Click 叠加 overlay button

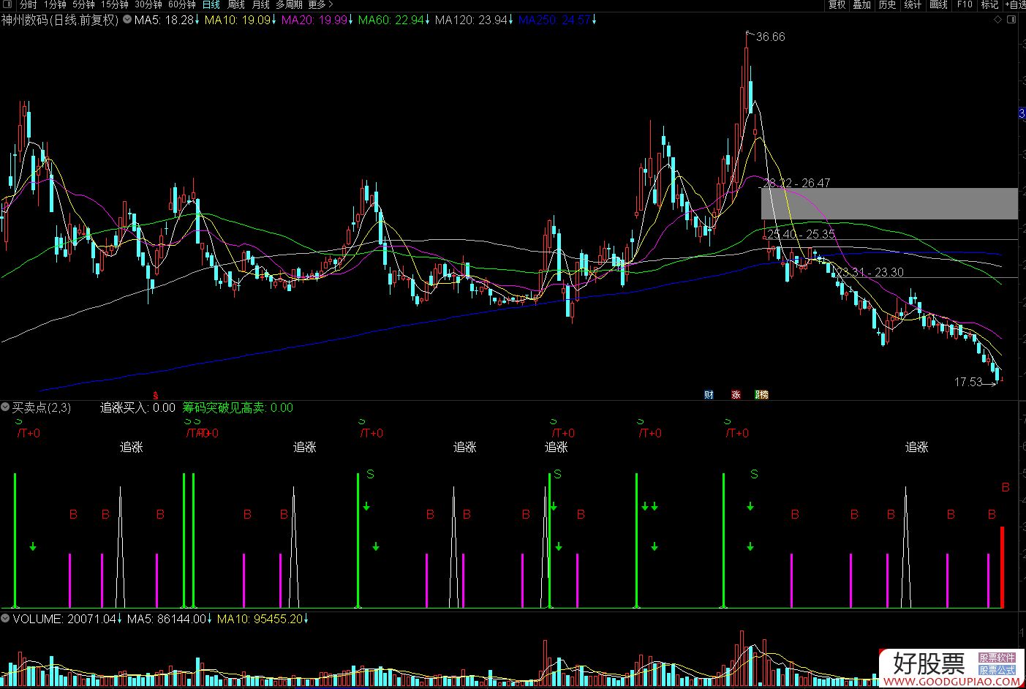pyautogui.click(x=862, y=5)
